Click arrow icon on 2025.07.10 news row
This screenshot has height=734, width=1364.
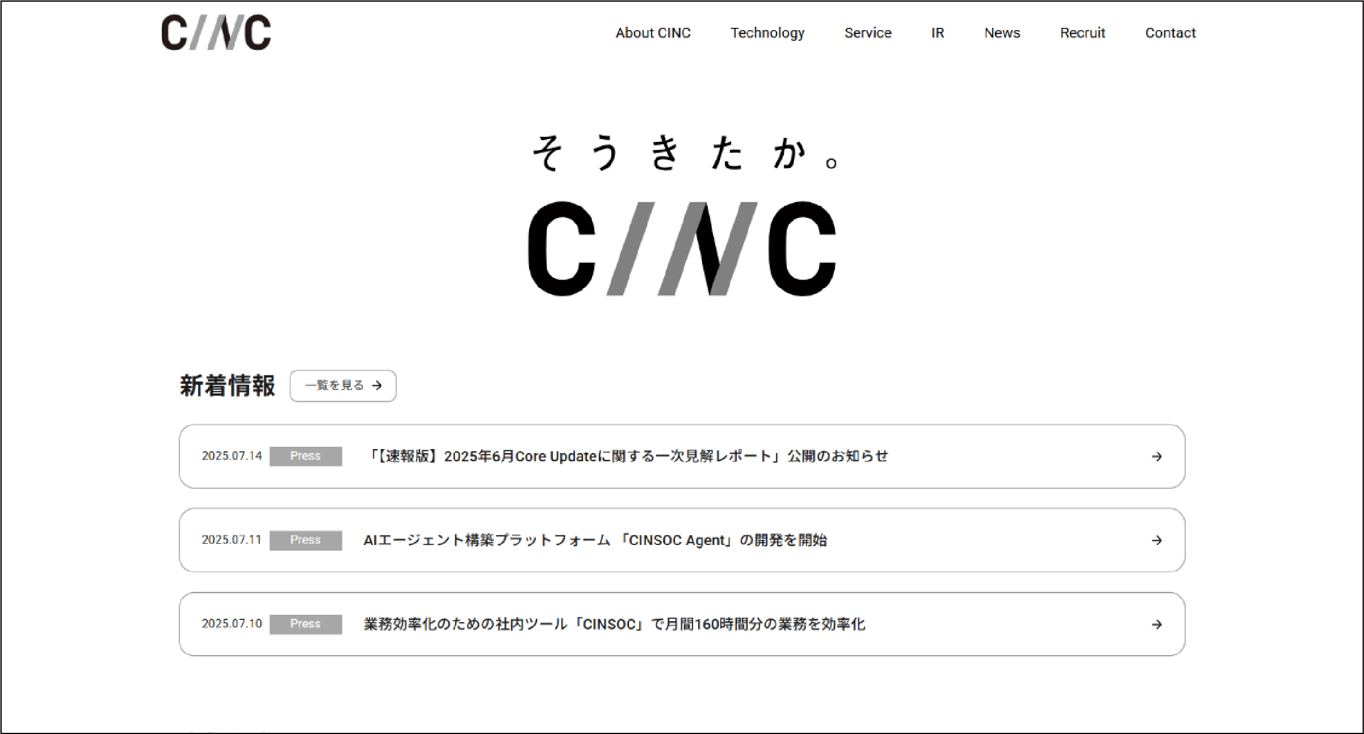tap(1156, 624)
